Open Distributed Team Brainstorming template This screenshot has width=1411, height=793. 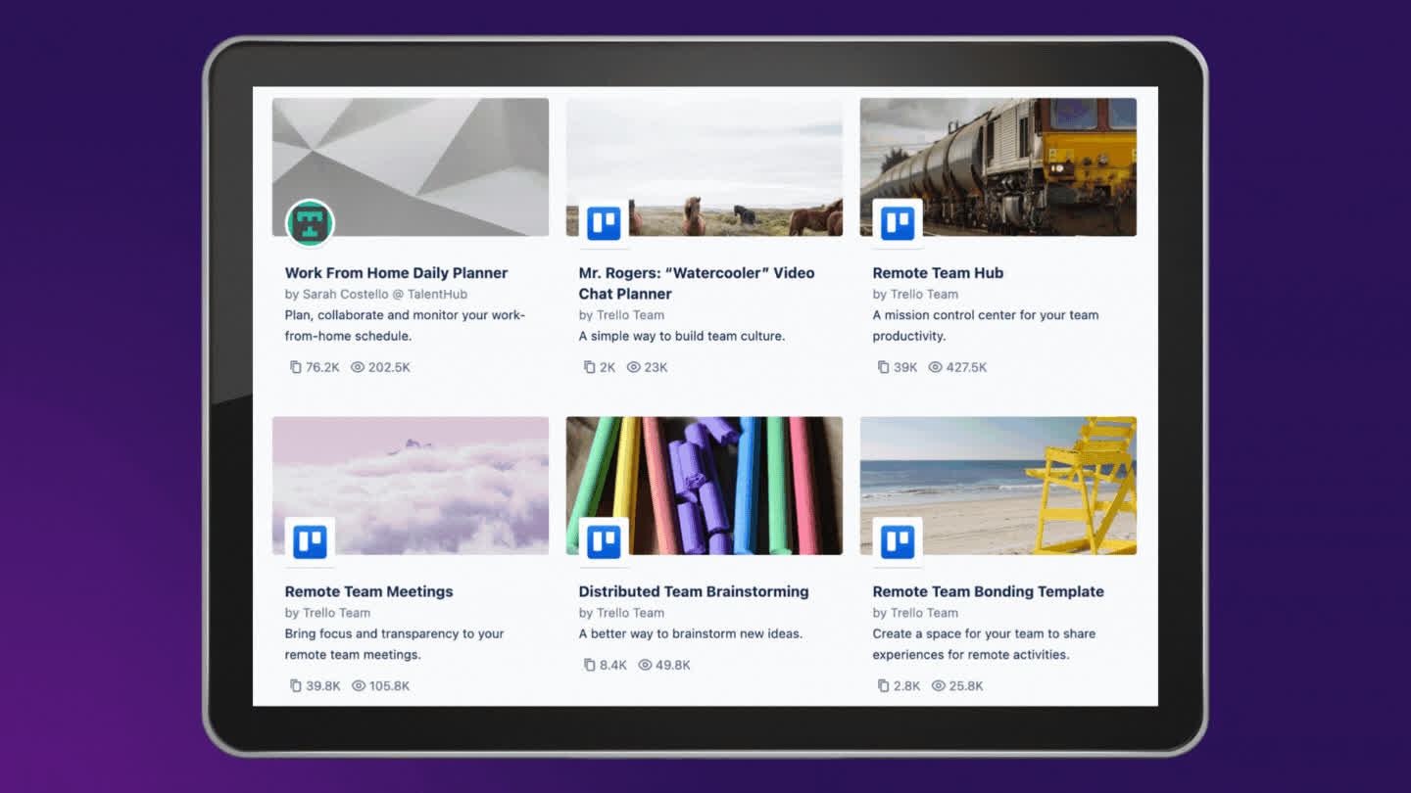tap(694, 591)
